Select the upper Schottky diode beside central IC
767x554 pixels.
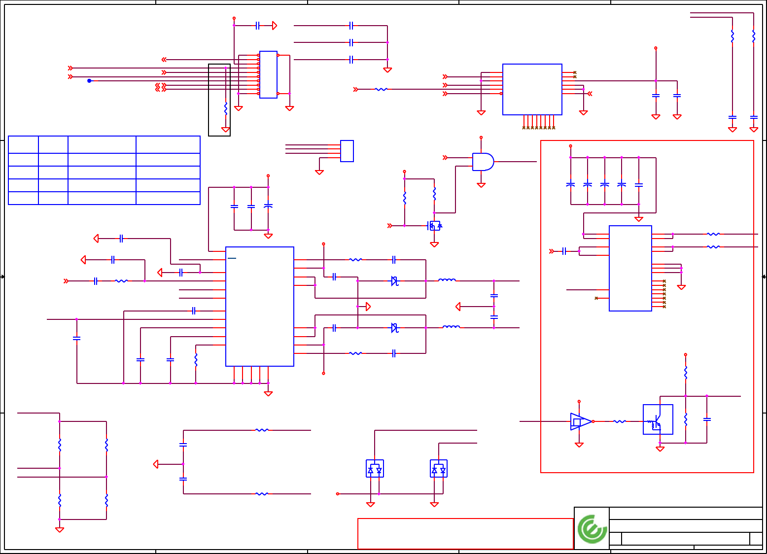pos(394,281)
